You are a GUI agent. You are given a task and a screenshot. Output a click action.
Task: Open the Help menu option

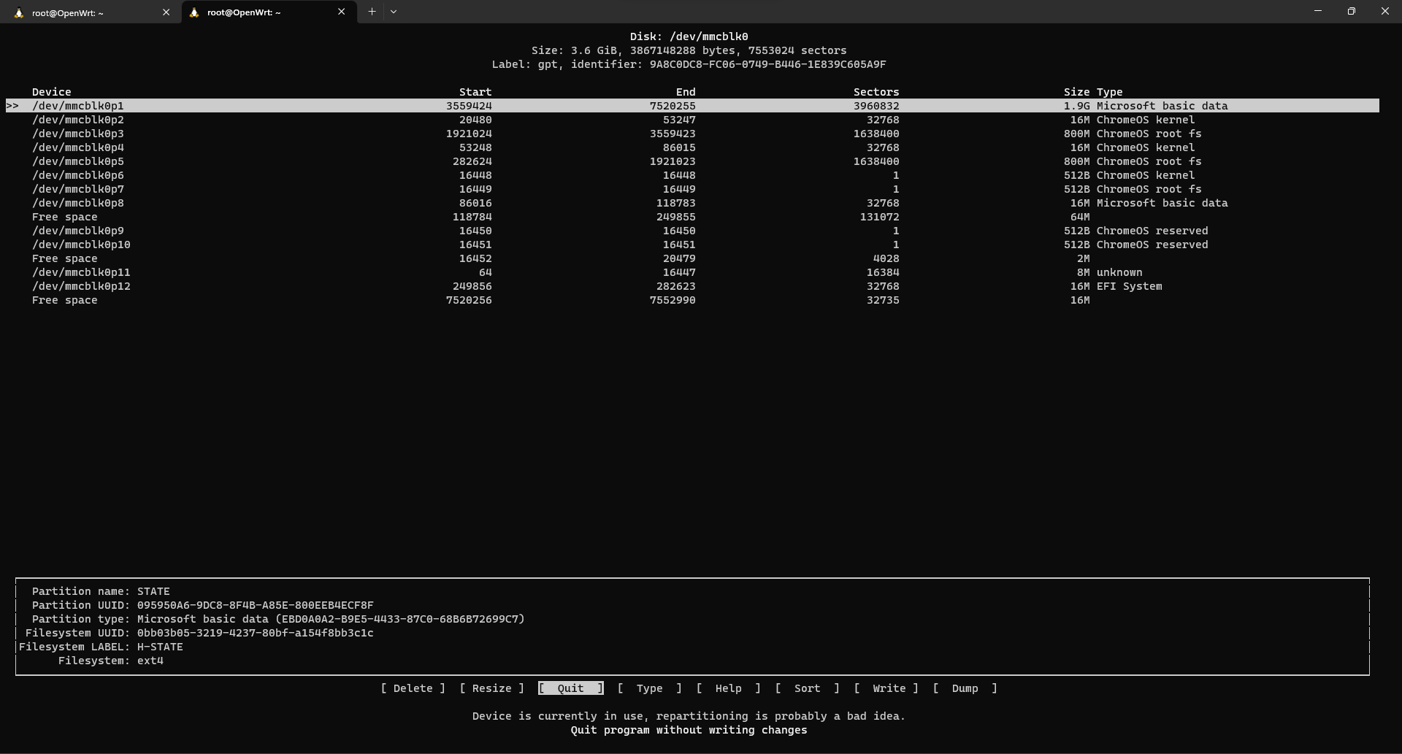coord(728,688)
